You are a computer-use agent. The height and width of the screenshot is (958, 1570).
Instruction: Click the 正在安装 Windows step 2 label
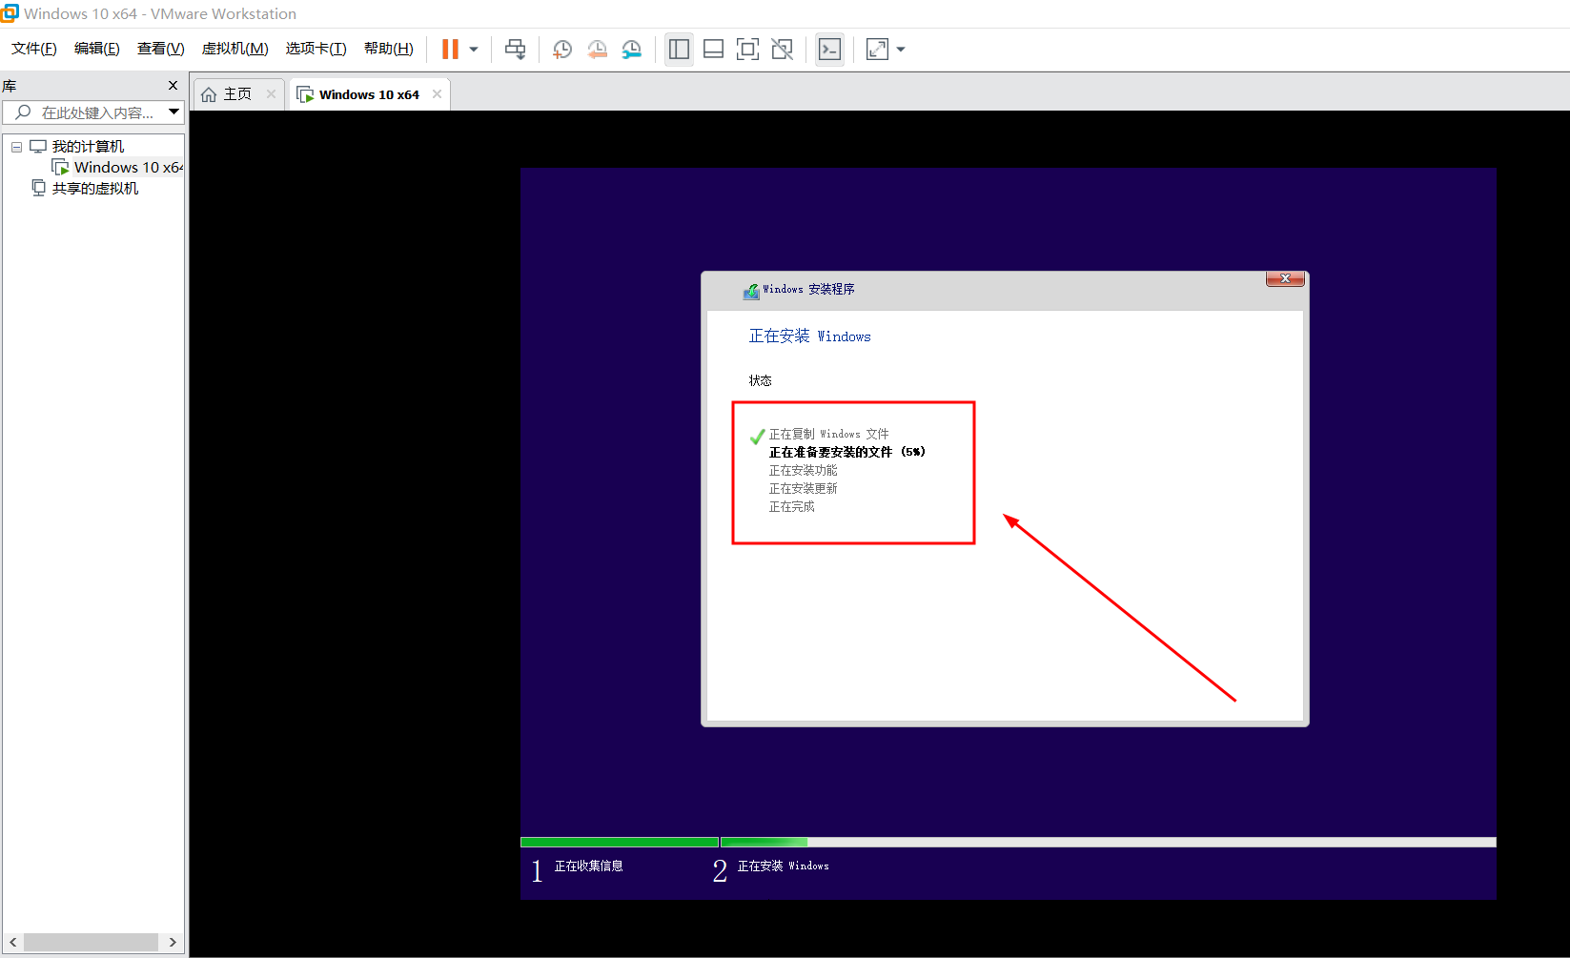tap(783, 866)
